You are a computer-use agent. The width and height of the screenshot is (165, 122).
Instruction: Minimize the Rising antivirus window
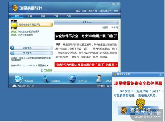coord(109,4)
